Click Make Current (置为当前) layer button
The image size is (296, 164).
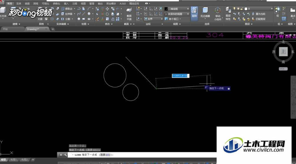259,14
